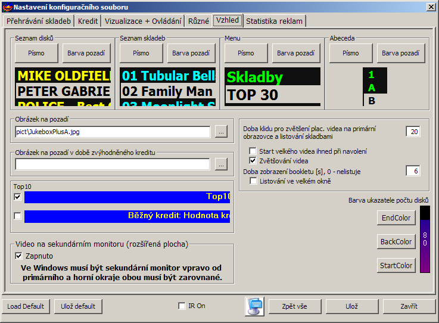439x323 pixels.
Task: Enable Start velkého videa ihned při navolení
Action: (253, 151)
